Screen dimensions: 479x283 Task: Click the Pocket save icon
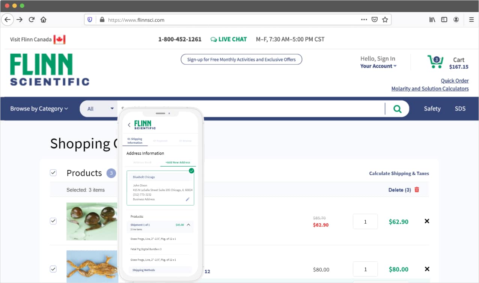tap(374, 20)
